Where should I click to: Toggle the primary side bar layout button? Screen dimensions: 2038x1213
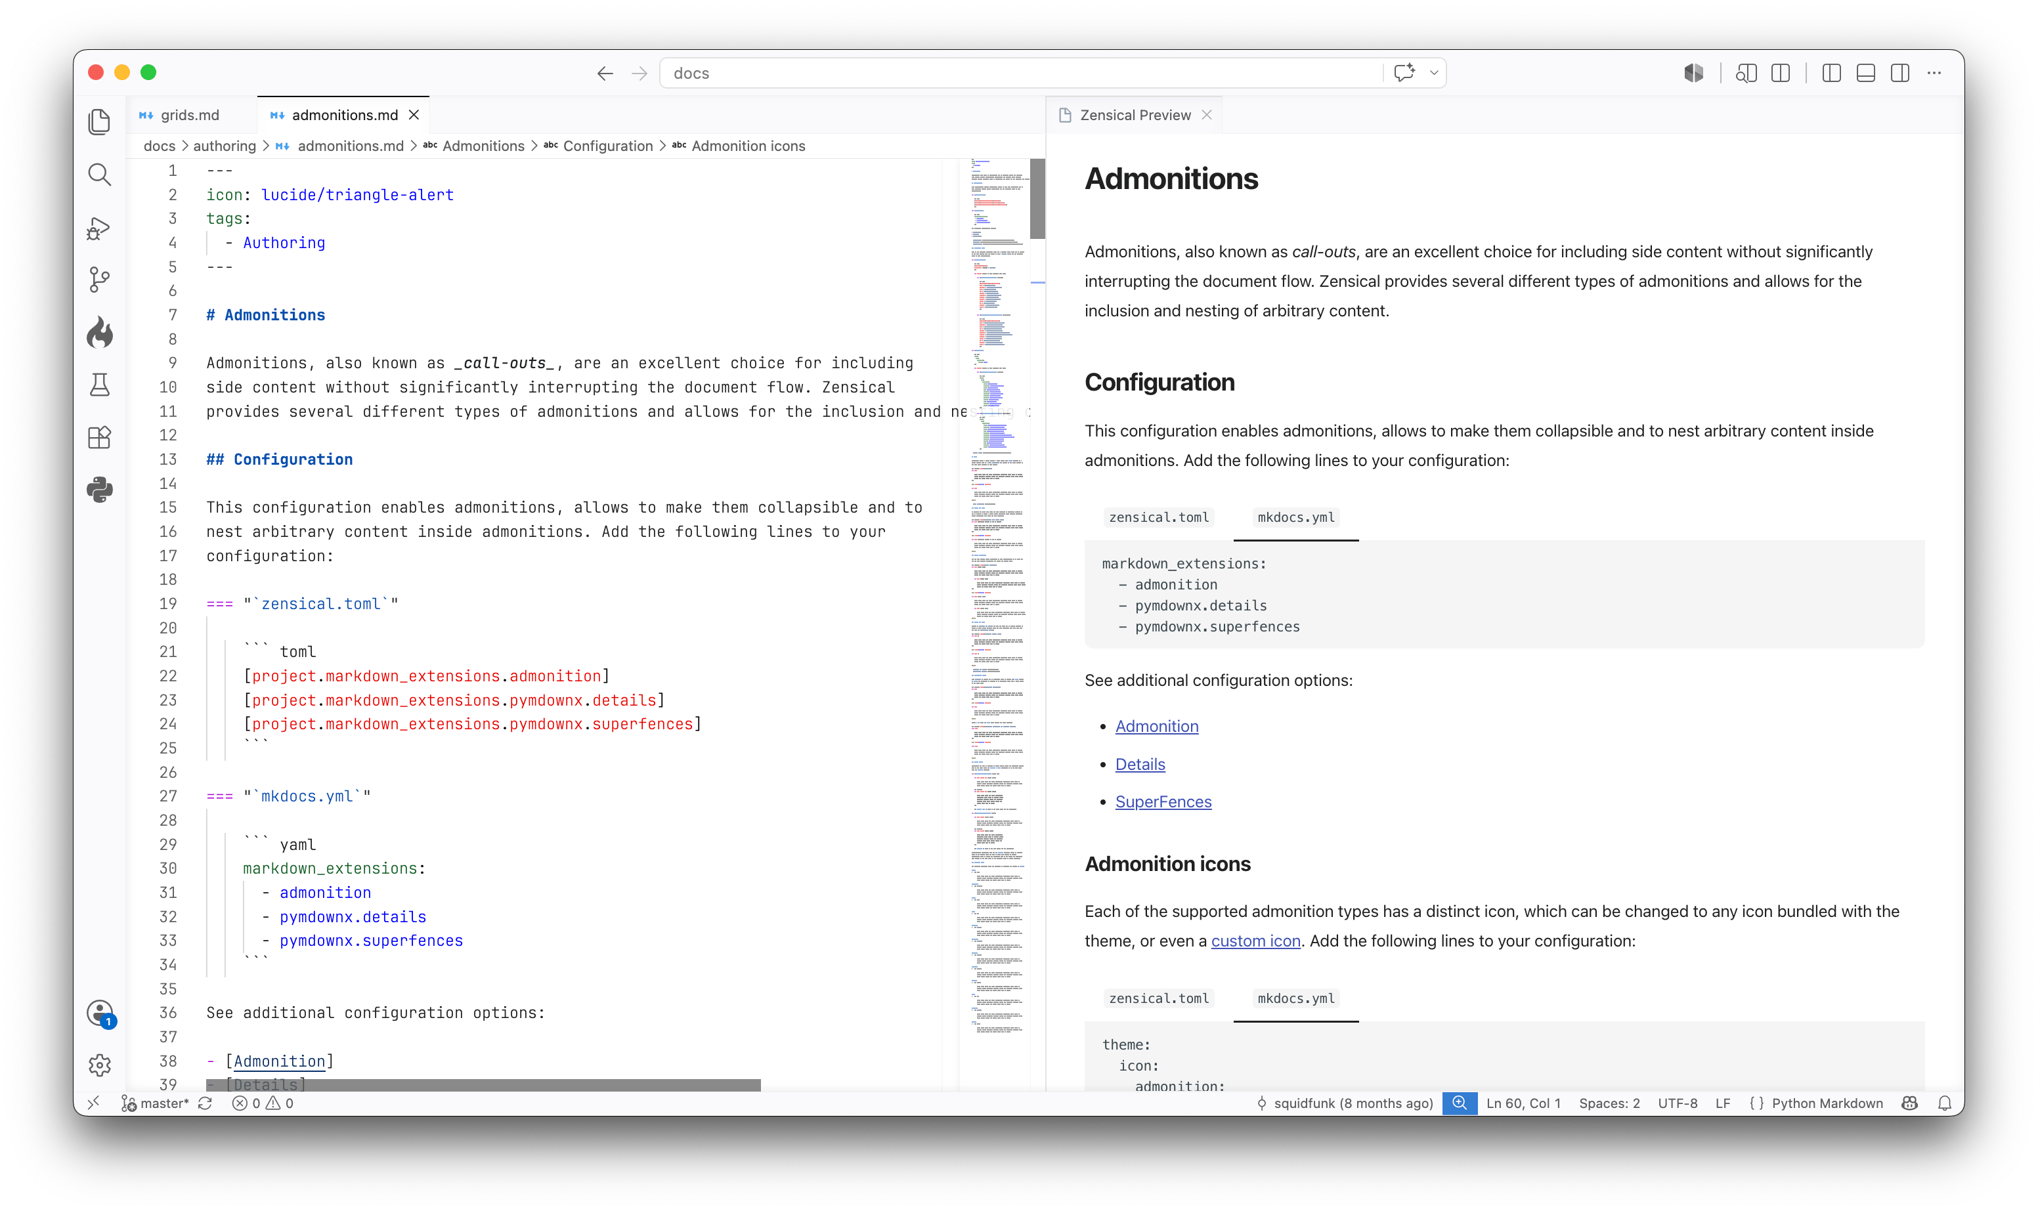pos(1832,74)
